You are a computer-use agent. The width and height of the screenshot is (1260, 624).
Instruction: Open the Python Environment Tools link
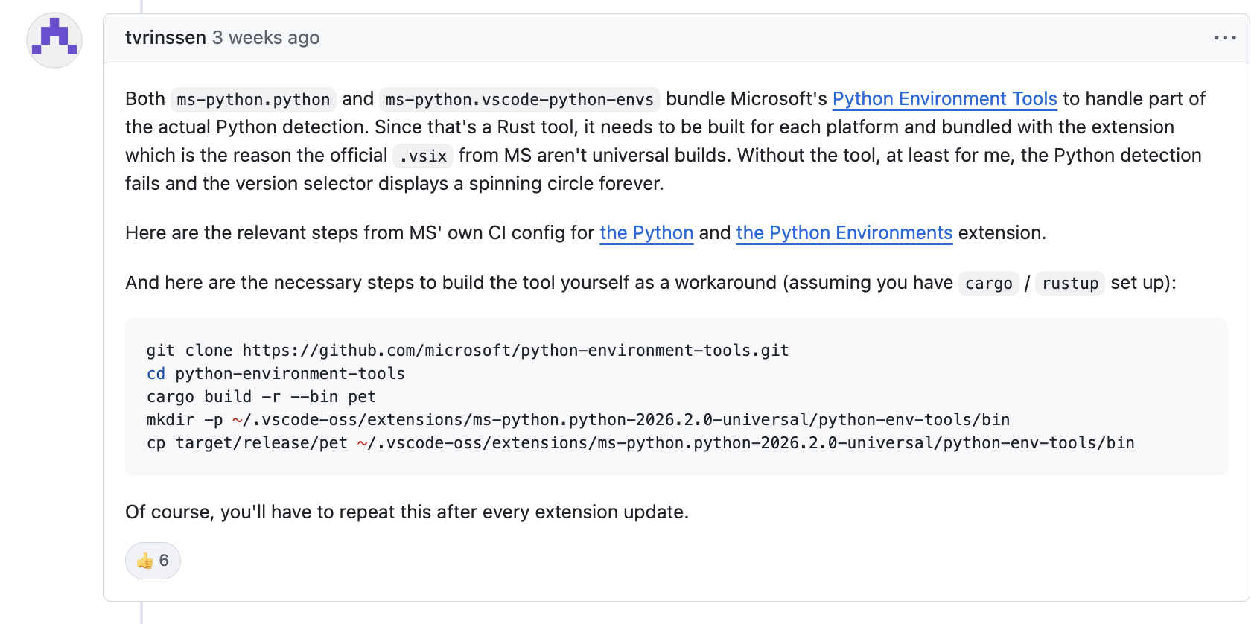(x=944, y=99)
